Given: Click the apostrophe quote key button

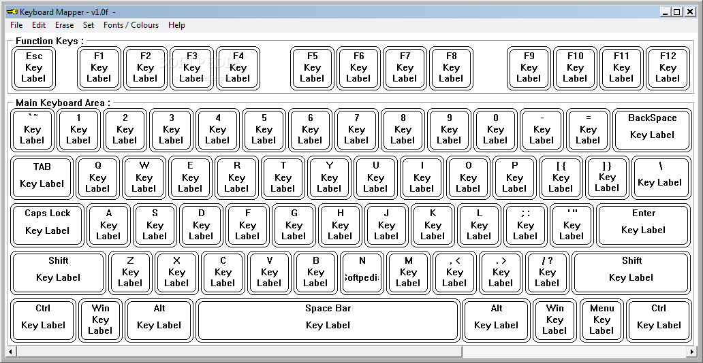Looking at the screenshot, I should pyautogui.click(x=572, y=225).
